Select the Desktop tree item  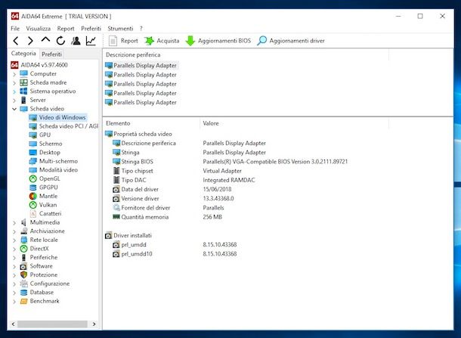45,153
